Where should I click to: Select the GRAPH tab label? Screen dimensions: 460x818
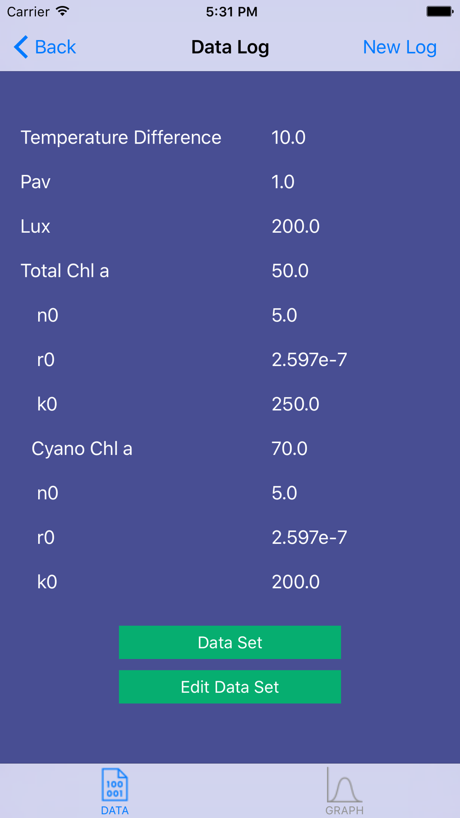tap(345, 810)
